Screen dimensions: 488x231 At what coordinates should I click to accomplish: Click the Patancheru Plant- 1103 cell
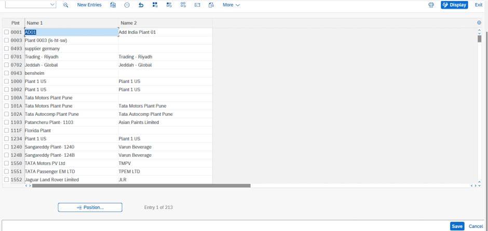pos(72,123)
